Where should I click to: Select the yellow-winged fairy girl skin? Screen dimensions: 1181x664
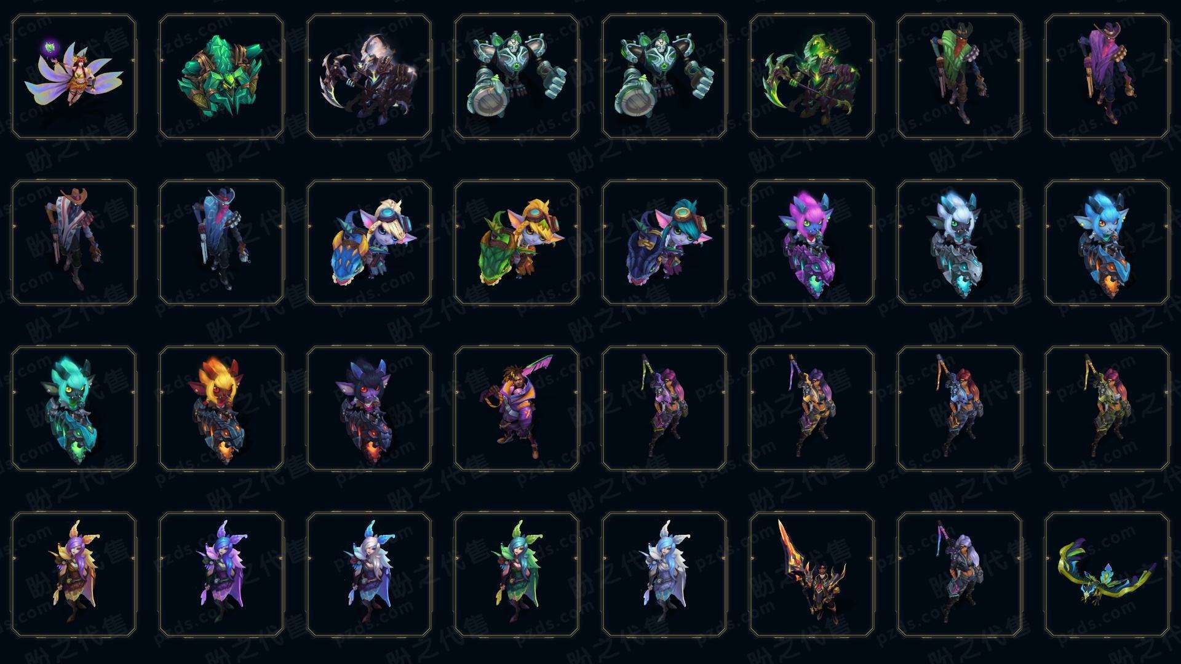tap(74, 575)
